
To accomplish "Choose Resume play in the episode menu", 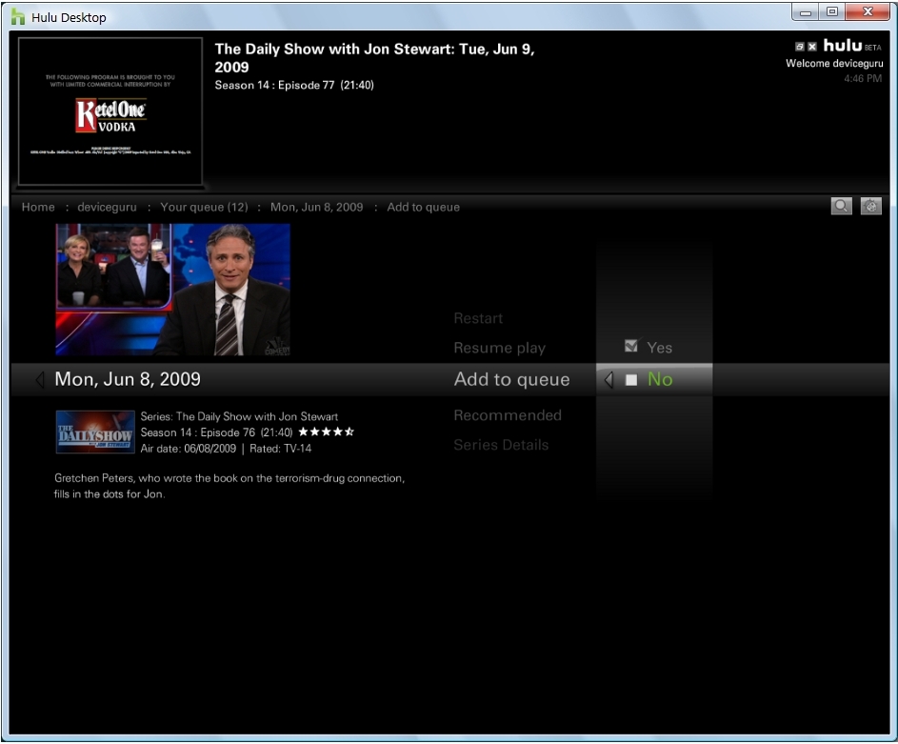I will coord(499,348).
